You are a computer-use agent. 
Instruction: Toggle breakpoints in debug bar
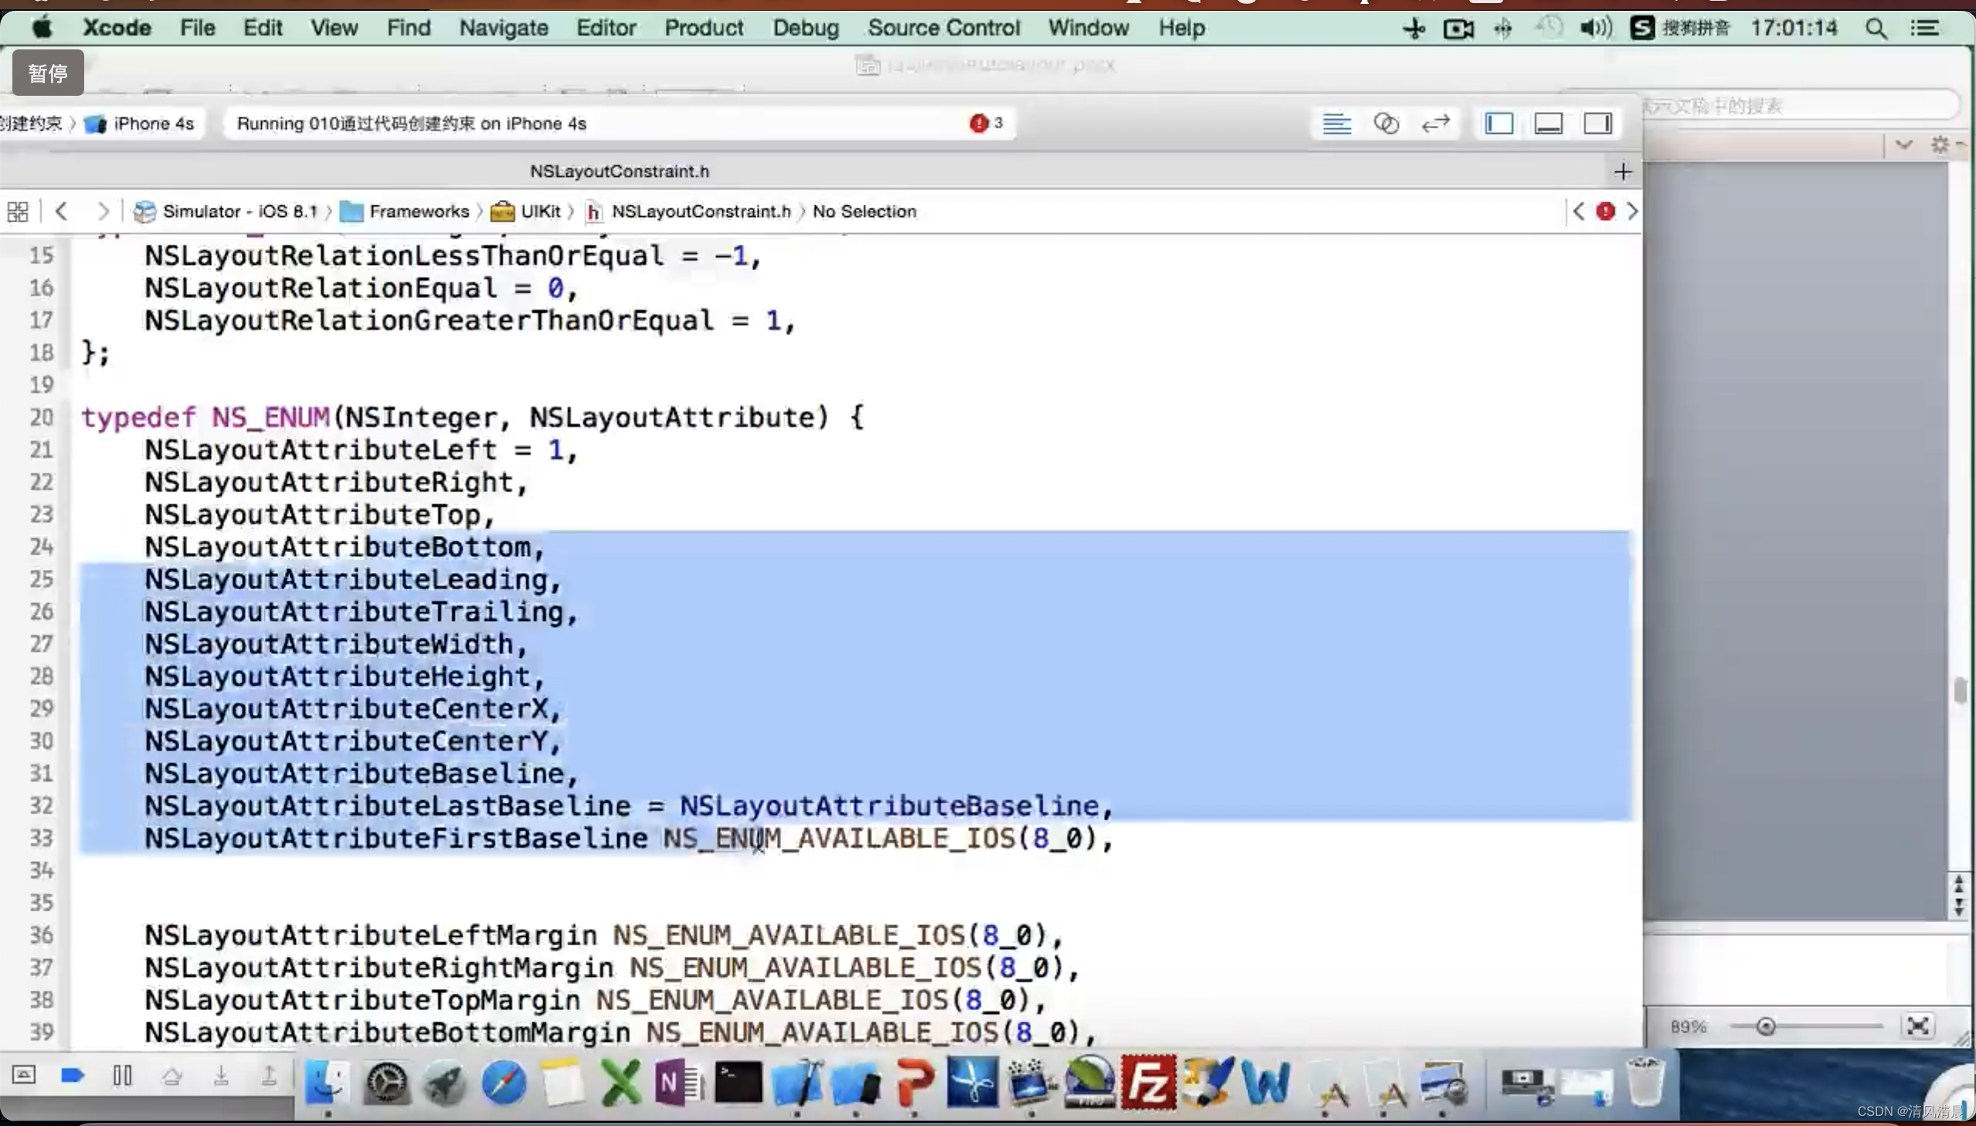tap(73, 1075)
